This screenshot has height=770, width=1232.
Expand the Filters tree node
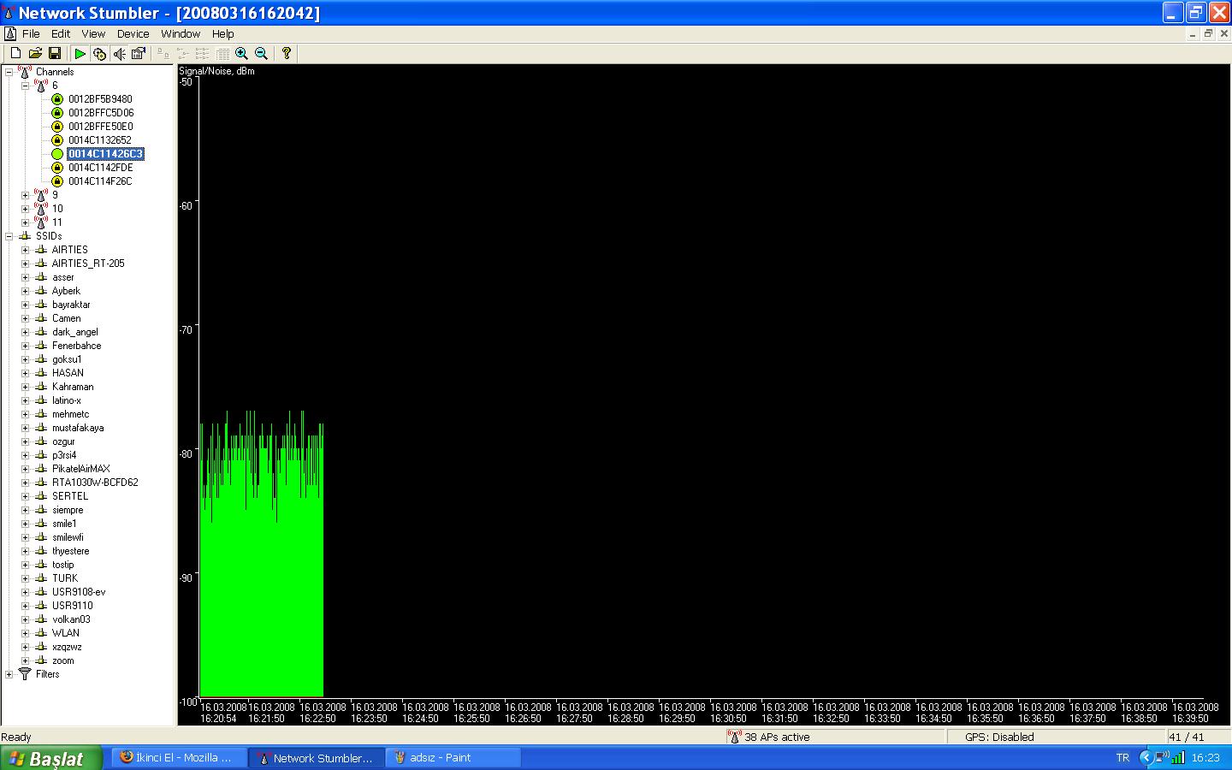tap(9, 674)
